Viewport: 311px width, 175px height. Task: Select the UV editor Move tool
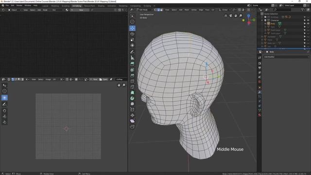click(x=4, y=98)
